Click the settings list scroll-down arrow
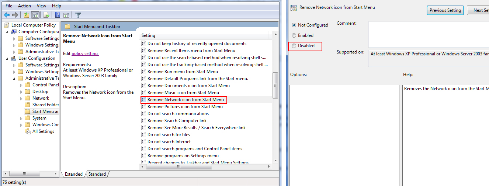The width and height of the screenshot is (489, 186). (x=275, y=161)
